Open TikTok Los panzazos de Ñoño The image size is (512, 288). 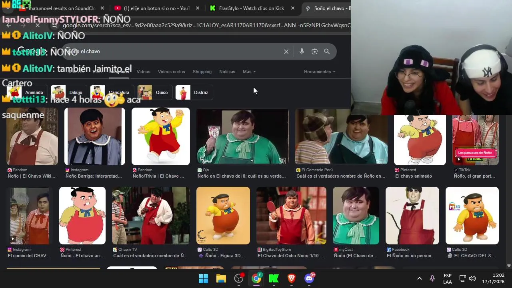pyautogui.click(x=475, y=140)
